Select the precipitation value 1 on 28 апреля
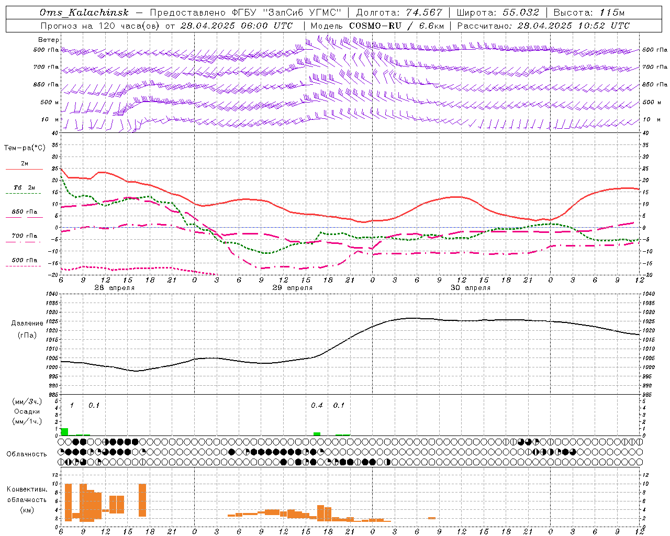670x536 pixels. coord(72,406)
